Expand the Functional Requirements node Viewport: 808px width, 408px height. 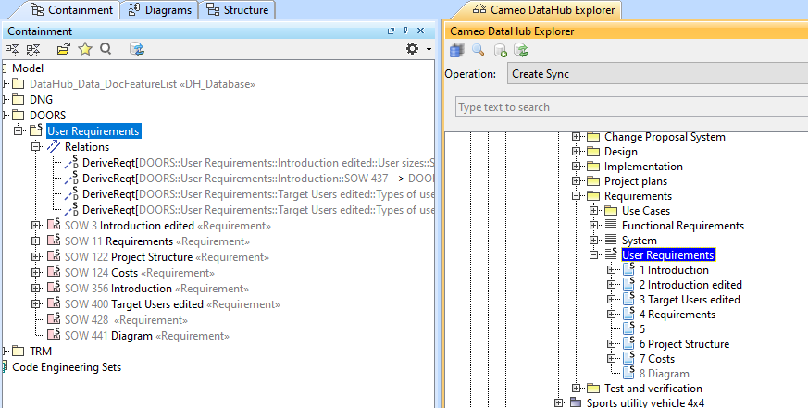pyautogui.click(x=595, y=226)
